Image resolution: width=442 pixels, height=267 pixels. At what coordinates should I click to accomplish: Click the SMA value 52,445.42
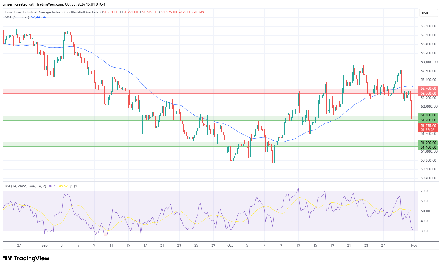click(x=39, y=17)
